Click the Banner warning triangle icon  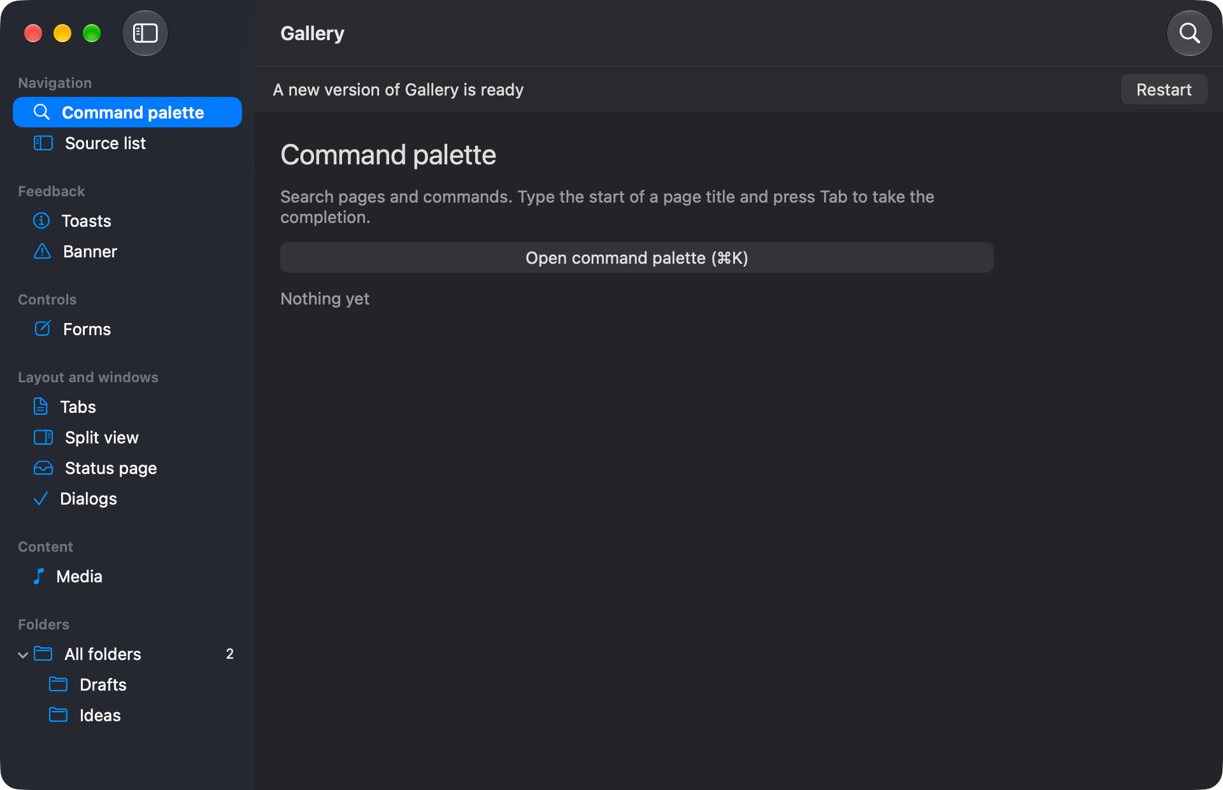42,251
